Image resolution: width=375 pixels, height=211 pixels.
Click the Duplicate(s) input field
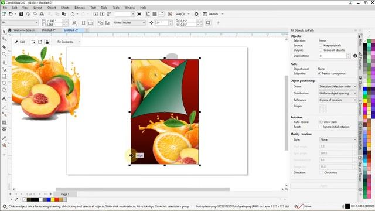(x=332, y=56)
